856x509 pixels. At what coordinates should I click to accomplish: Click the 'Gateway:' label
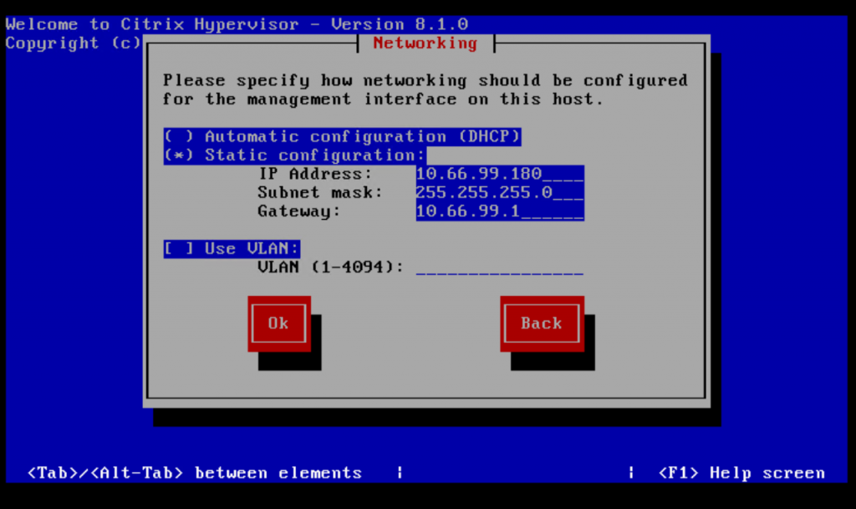pyautogui.click(x=298, y=211)
